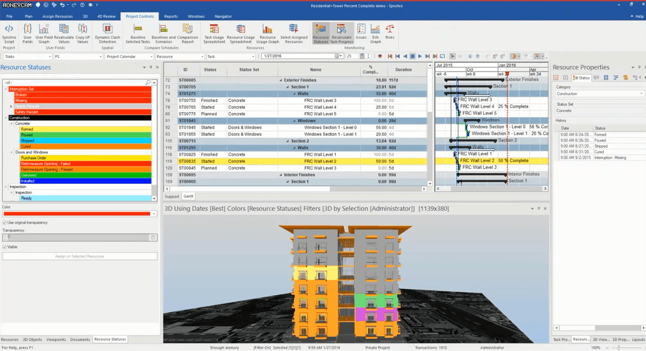Viewport: 646px width, 351px height.
Task: Select the Construction category row
Action: click(80, 118)
